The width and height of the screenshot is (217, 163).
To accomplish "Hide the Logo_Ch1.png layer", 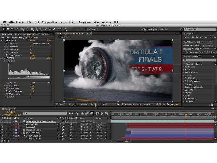I will (x=2, y=130).
